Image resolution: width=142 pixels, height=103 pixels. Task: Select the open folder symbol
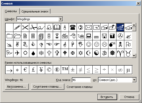click(x=17, y=36)
